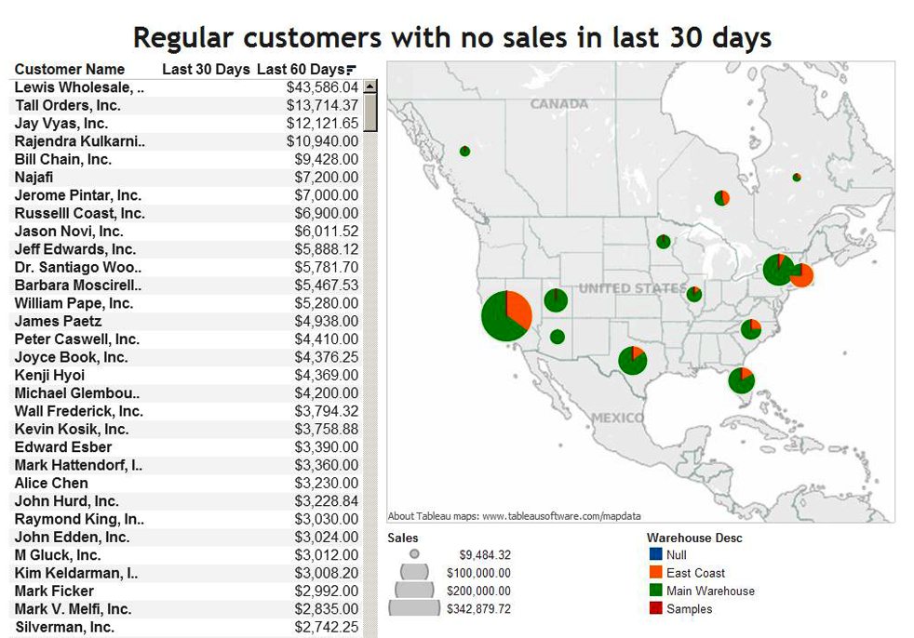914x638 pixels.
Task: Click the Samples legend label
Action: 689,609
